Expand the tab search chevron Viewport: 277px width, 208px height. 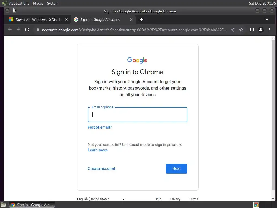tap(267, 19)
